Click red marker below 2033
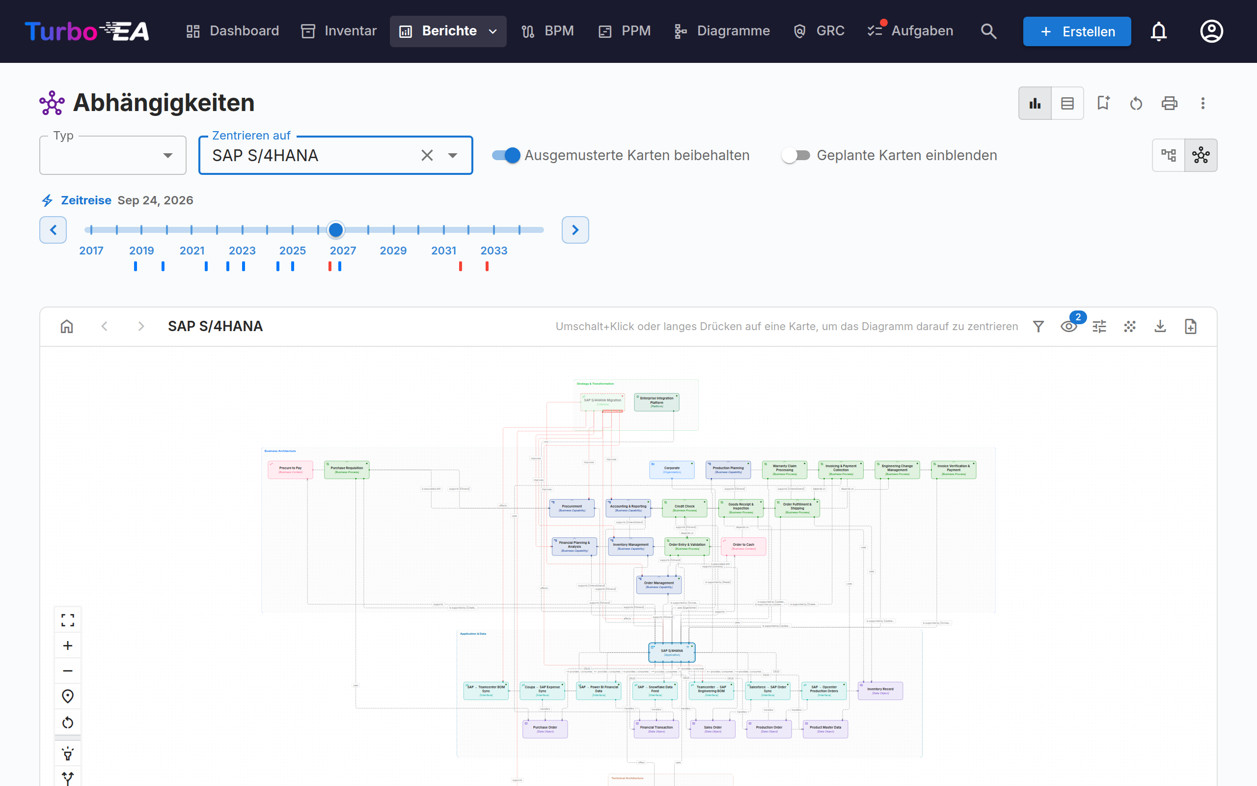1257x786 pixels. (x=487, y=266)
